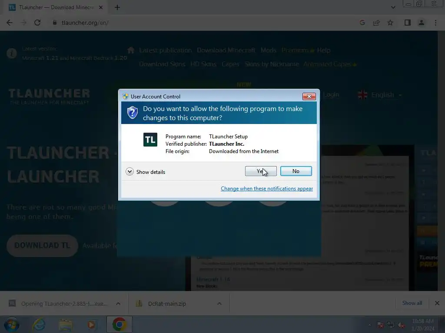
Task: Click the DOWNLOAD TL button
Action: tap(42, 245)
